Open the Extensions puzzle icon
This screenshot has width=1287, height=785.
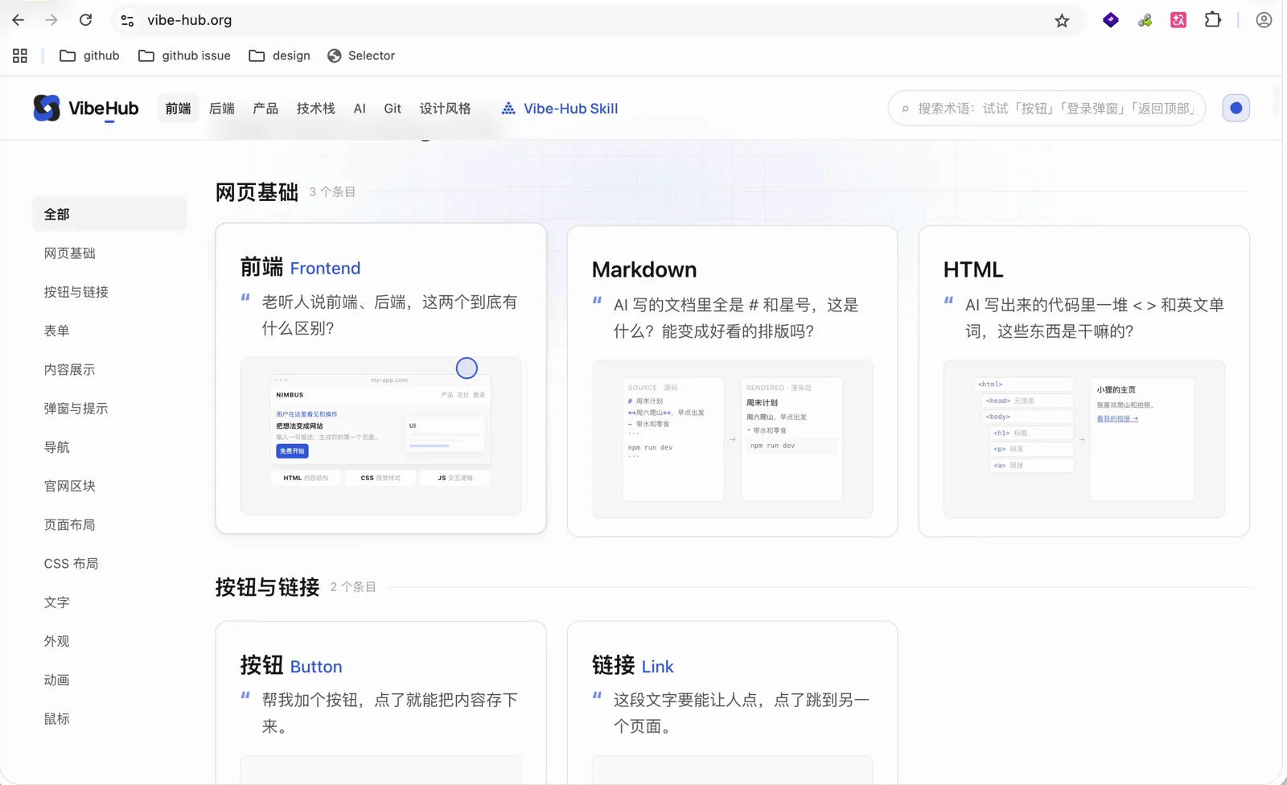click(x=1212, y=20)
